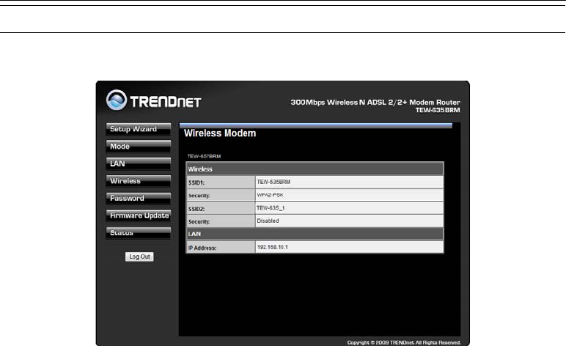Select the WPA2-PSK security value
566x346 pixels.
pos(270,195)
